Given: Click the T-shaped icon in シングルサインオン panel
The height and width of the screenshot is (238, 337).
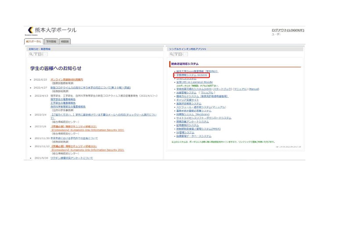Looking at the screenshot, I should (x=176, y=54).
